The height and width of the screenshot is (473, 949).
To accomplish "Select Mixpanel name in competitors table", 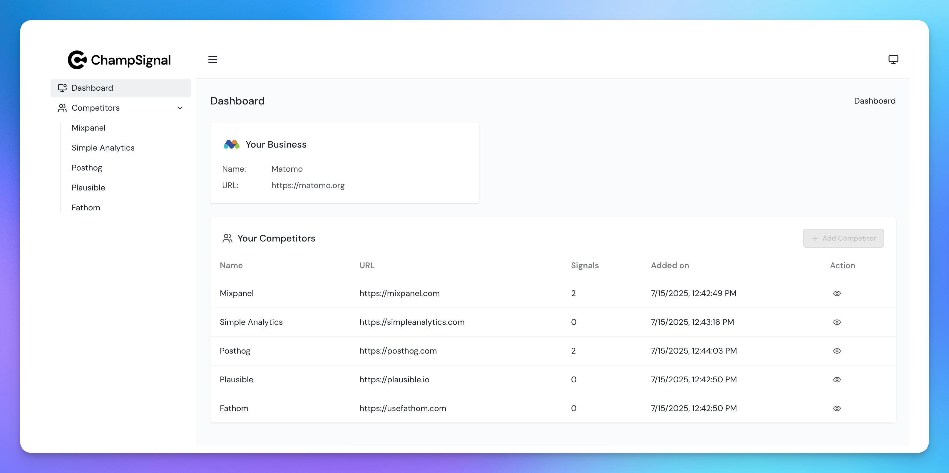I will (x=237, y=293).
